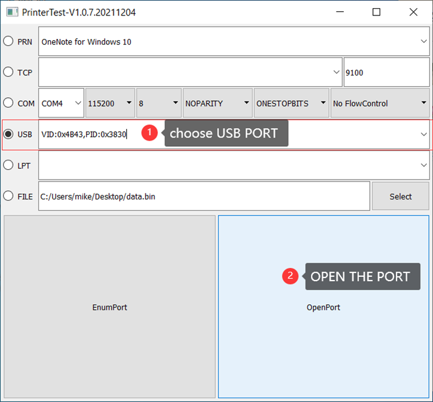The height and width of the screenshot is (402, 433).
Task: Expand the 115200 baud rate dropdown
Action: tap(110, 103)
